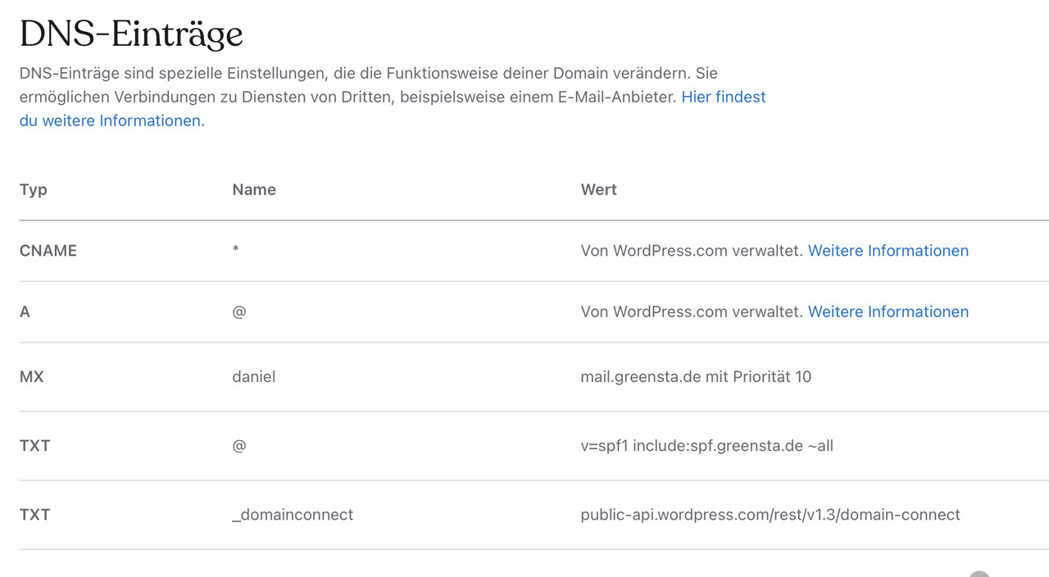Select the CNAME record type cell

pos(48,251)
